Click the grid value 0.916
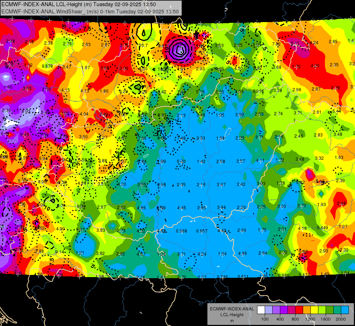 [x=258, y=91]
